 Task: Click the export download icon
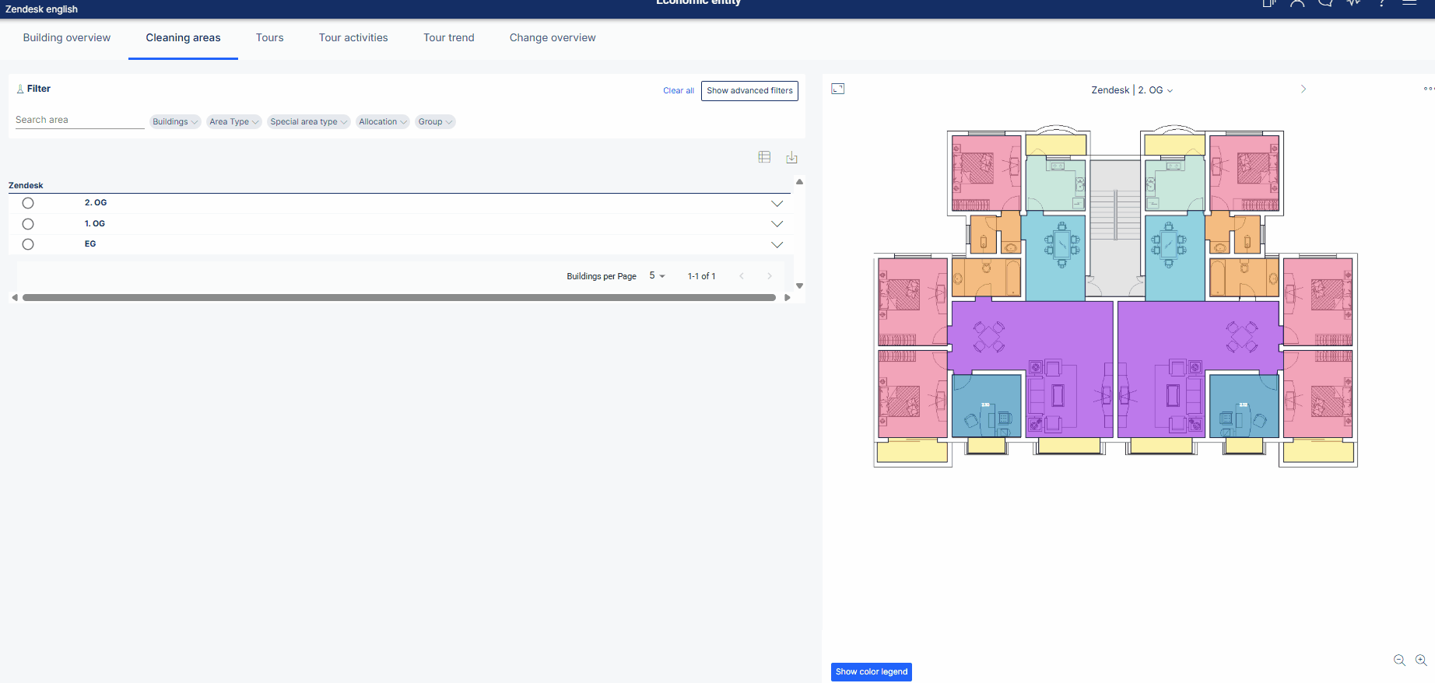click(791, 157)
